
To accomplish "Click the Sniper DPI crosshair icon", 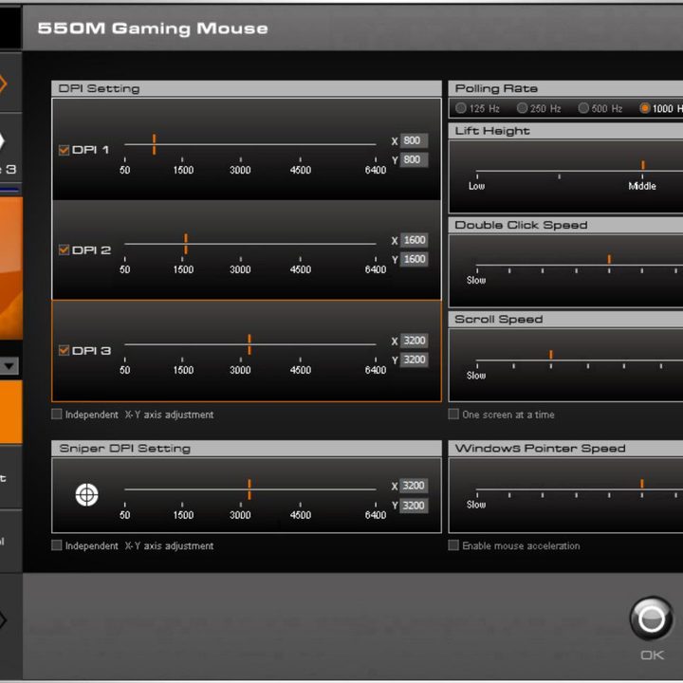I will 86,494.
